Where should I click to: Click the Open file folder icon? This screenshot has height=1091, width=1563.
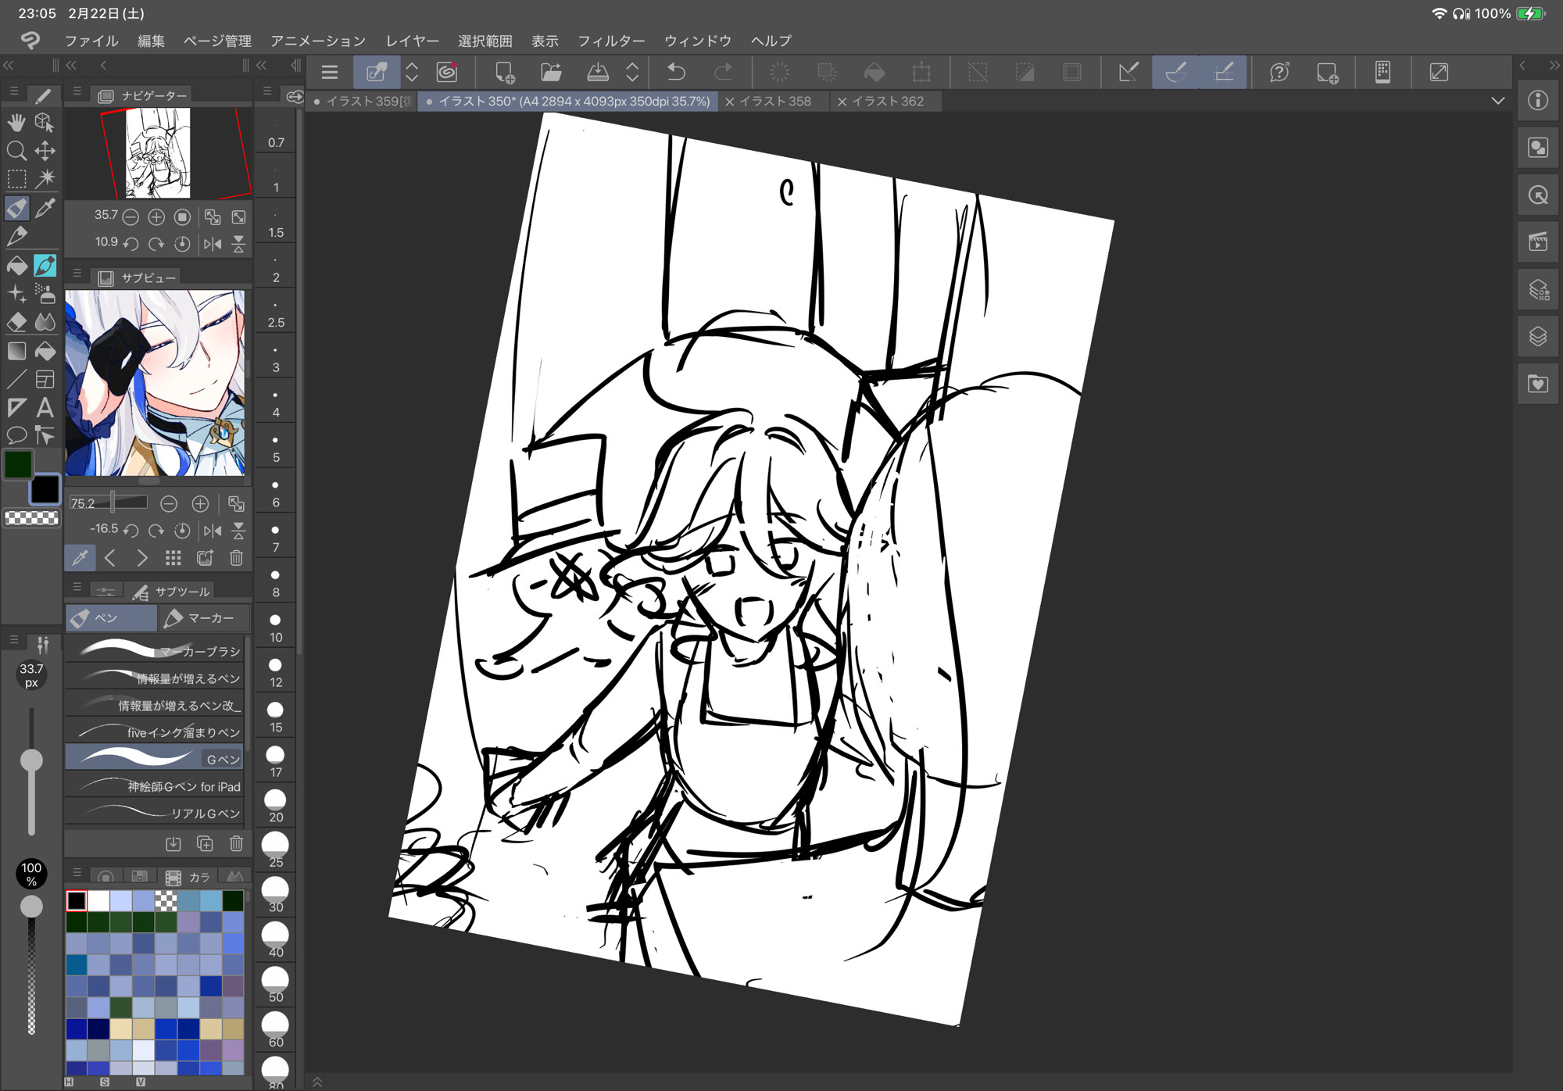pos(552,73)
